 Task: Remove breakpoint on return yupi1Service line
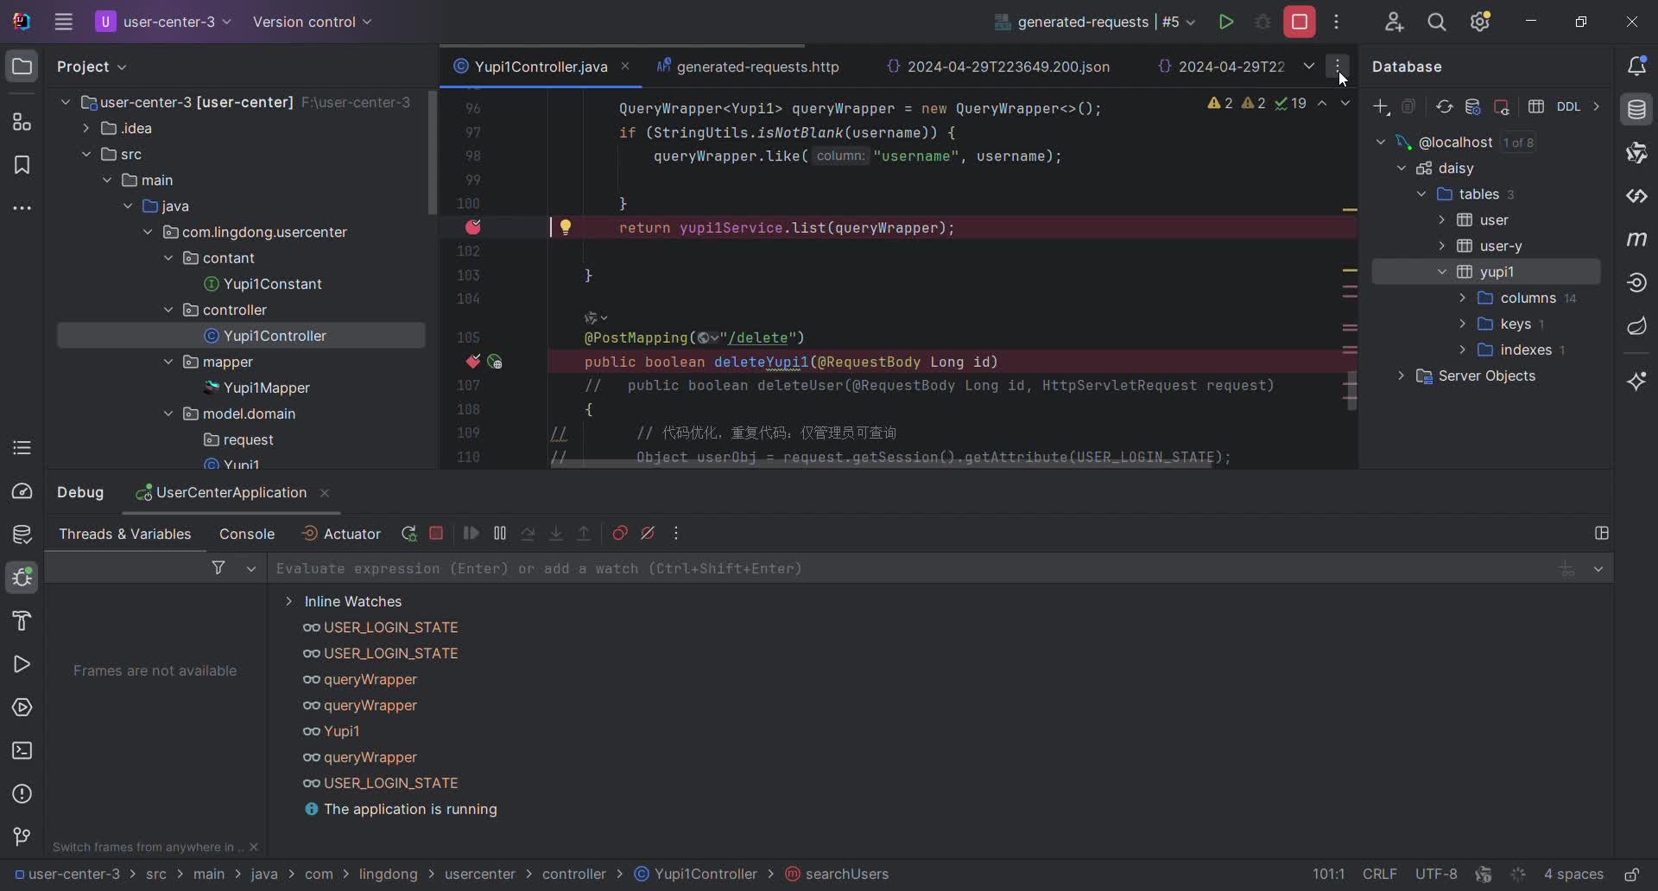click(473, 227)
